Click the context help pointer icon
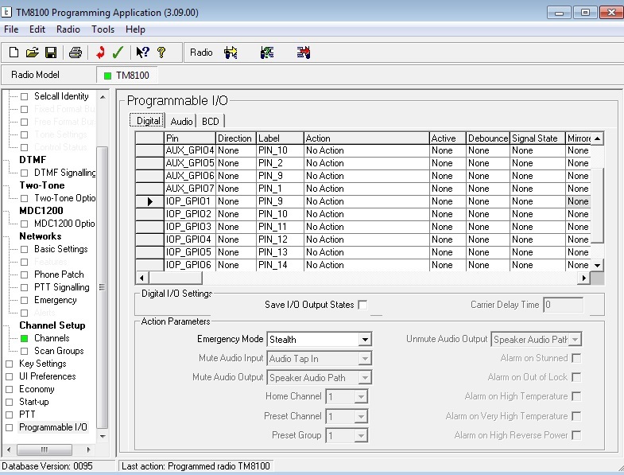 pos(142,53)
